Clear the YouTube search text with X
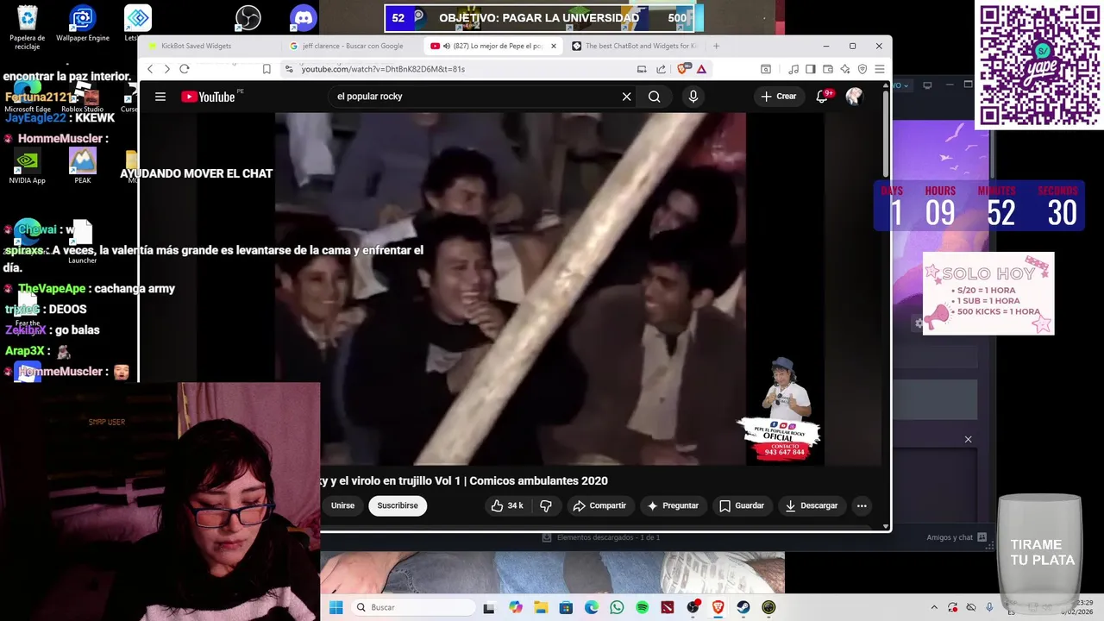Screen dimensions: 1104x621 [x=626, y=97]
